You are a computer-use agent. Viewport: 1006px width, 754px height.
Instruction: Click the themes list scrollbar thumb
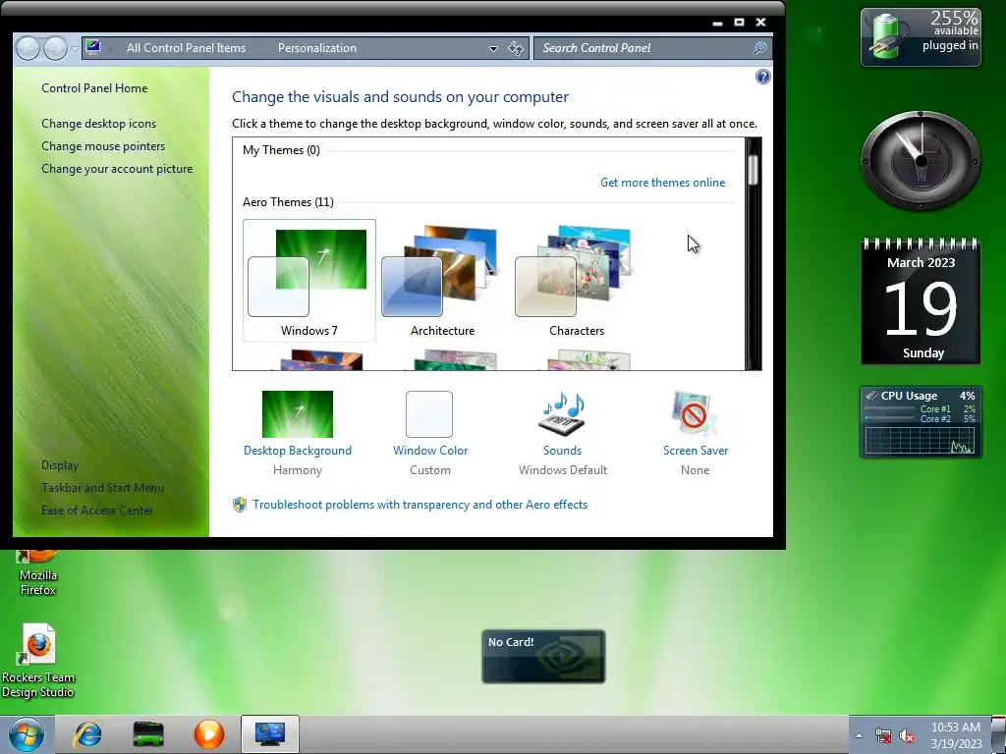point(754,169)
